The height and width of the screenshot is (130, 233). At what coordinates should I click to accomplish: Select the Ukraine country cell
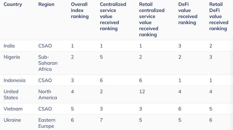point(12,120)
